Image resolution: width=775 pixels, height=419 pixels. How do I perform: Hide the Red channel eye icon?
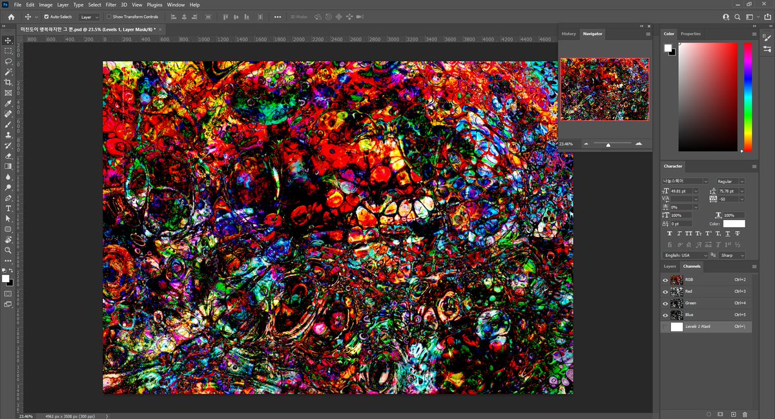(x=665, y=292)
